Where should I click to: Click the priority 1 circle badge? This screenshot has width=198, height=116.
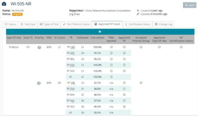click(39, 47)
